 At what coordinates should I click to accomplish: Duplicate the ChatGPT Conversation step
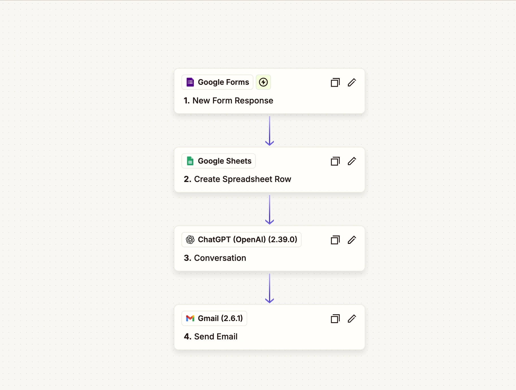[335, 240]
